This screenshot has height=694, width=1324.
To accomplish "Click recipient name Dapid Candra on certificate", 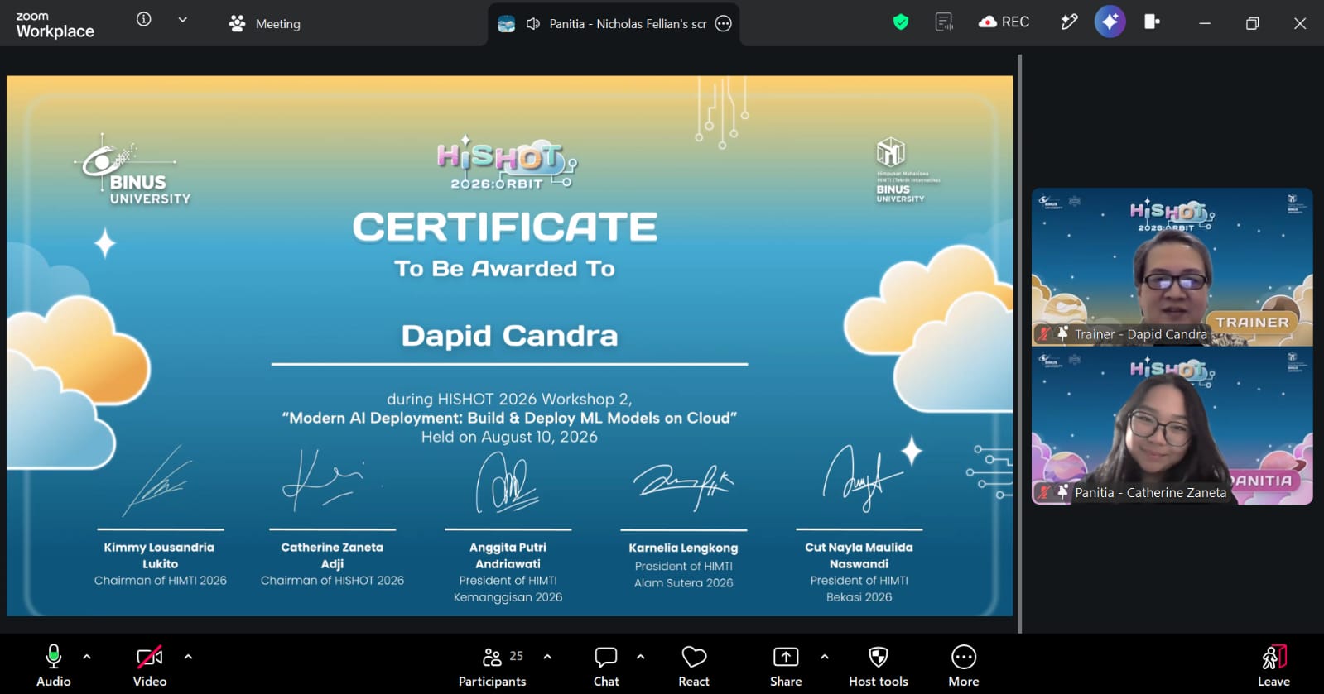I will click(509, 336).
